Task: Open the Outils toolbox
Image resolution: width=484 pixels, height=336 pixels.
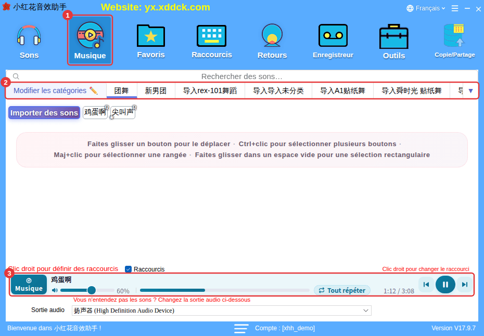Action: pyautogui.click(x=394, y=42)
